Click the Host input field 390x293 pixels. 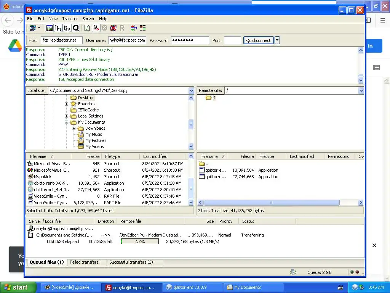62,40
